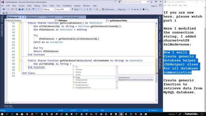Click the feedback icon beside Quick Launch
This screenshot has height=116, width=206.
click(x=119, y=2)
